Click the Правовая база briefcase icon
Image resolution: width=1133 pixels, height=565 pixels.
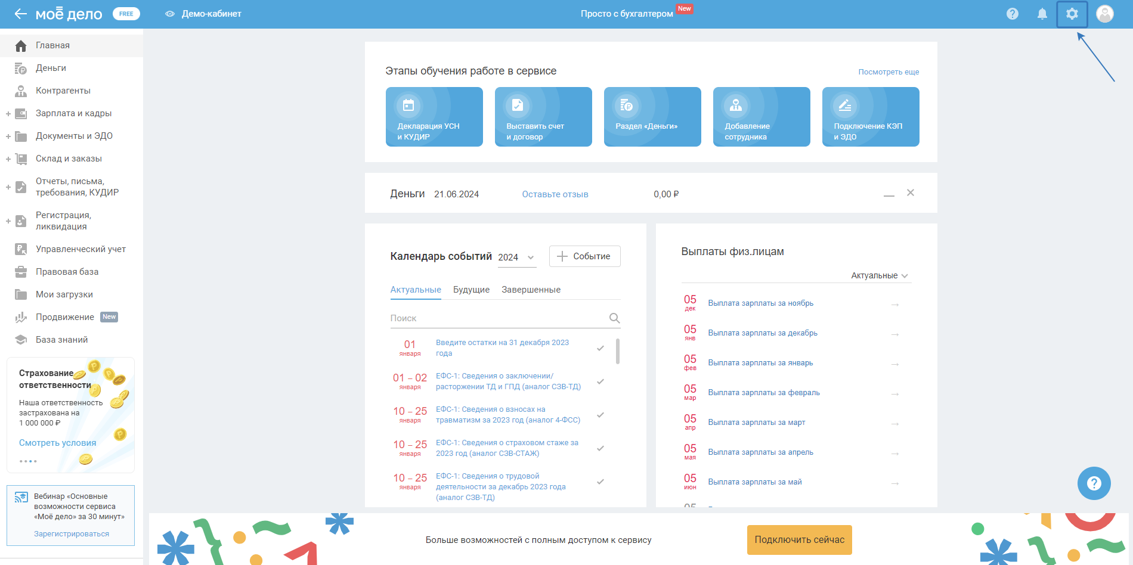pyautogui.click(x=21, y=272)
